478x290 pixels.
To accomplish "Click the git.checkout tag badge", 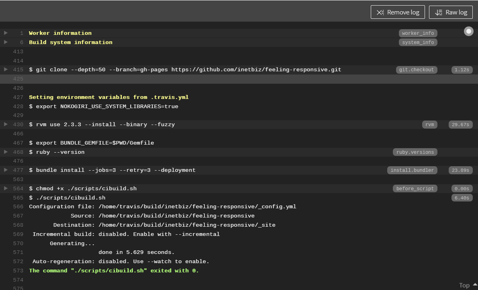I will 416,70.
